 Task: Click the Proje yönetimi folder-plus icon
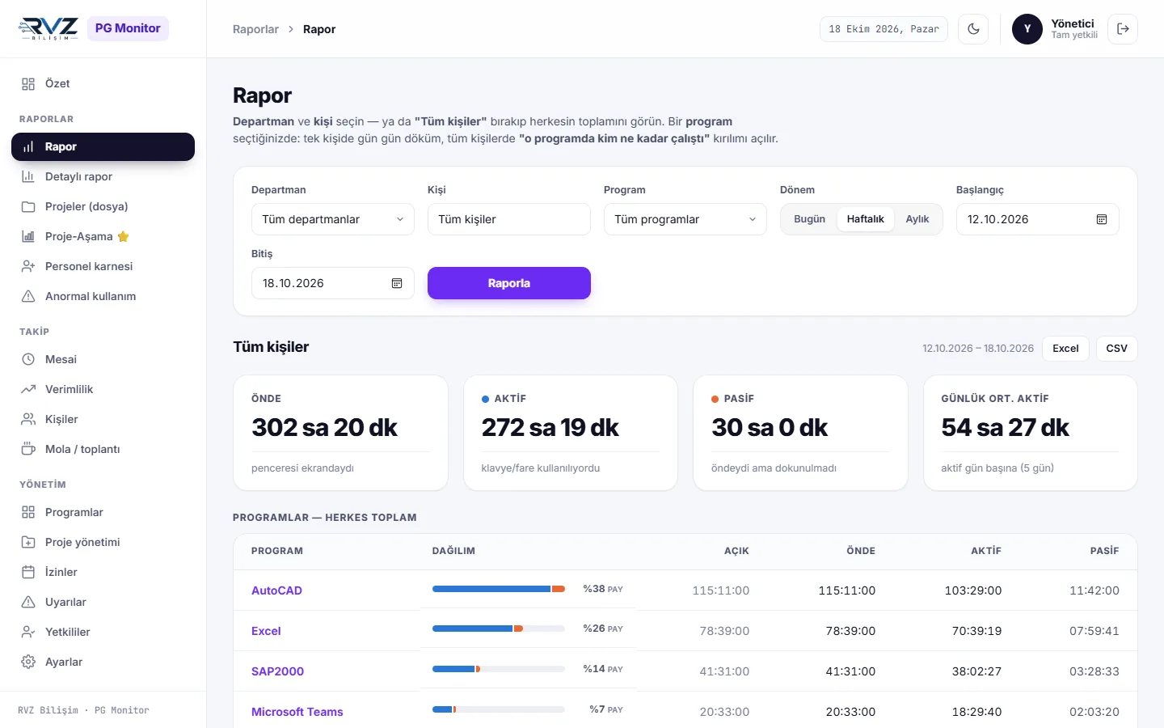click(28, 542)
